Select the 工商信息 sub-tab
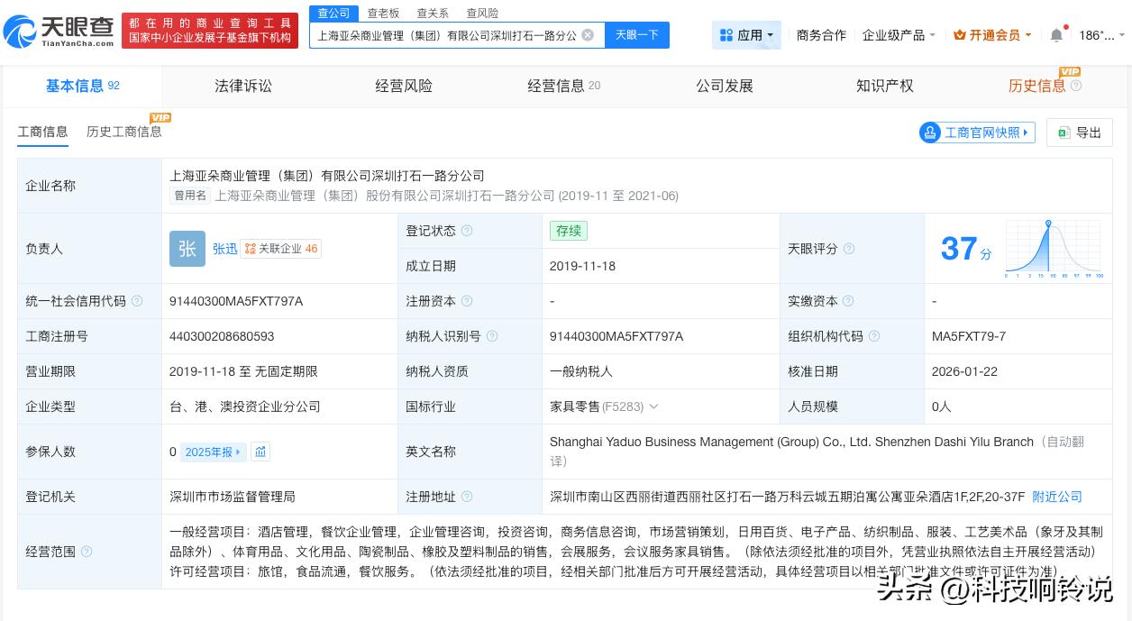 (x=42, y=132)
